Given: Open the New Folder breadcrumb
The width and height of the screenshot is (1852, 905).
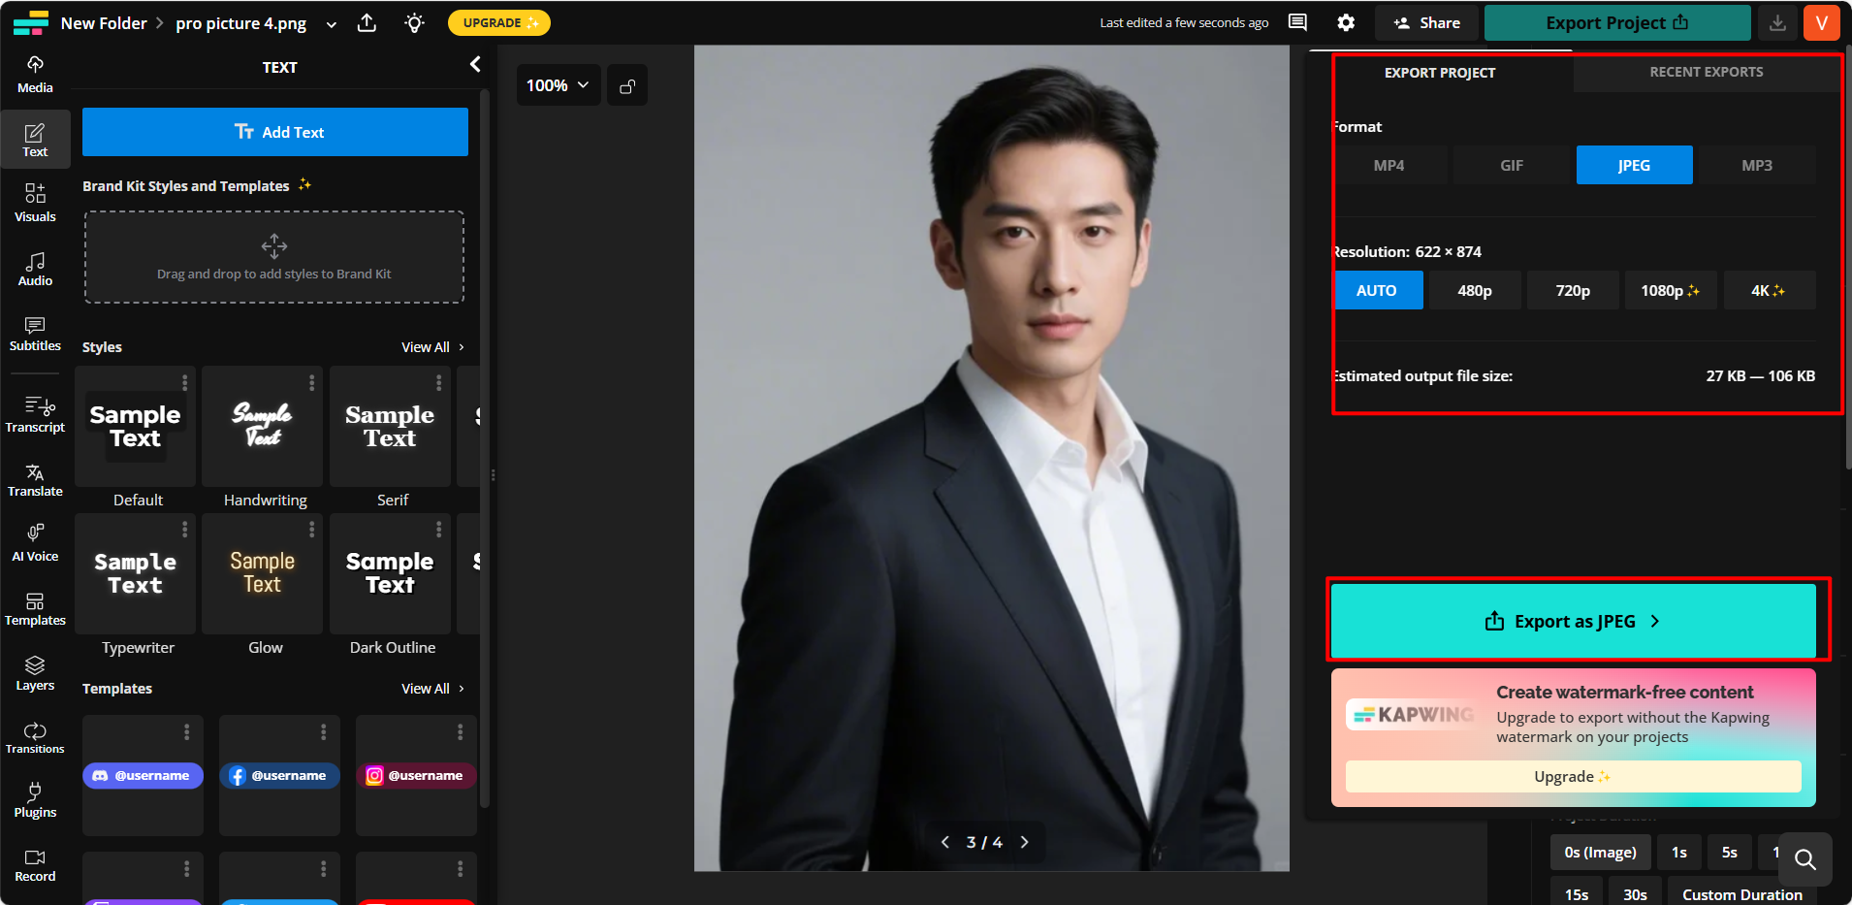Looking at the screenshot, I should coord(104,23).
